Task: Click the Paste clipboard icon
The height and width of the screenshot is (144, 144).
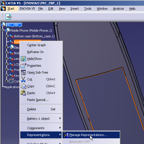Action: (23, 93)
